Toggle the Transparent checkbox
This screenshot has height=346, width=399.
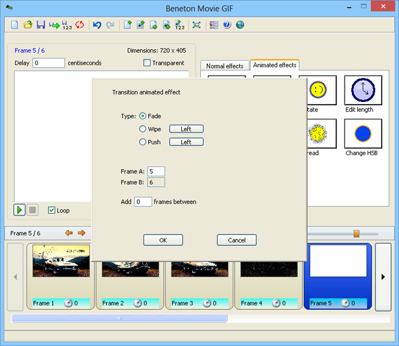coord(147,63)
